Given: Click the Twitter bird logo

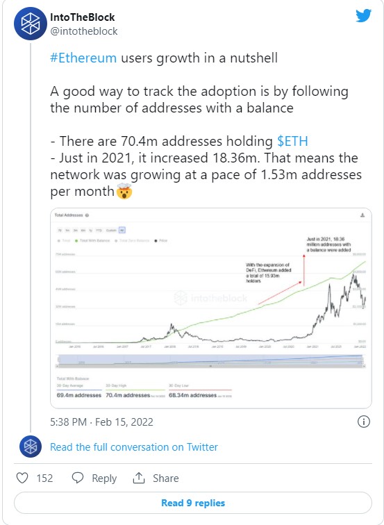Looking at the screenshot, I should 363,16.
